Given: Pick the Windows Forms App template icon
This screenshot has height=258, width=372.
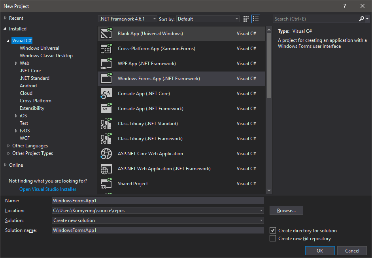Looking at the screenshot, I should 106,79.
